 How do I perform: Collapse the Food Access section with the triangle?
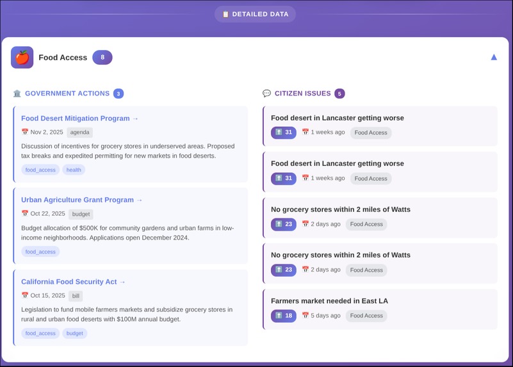click(x=494, y=57)
